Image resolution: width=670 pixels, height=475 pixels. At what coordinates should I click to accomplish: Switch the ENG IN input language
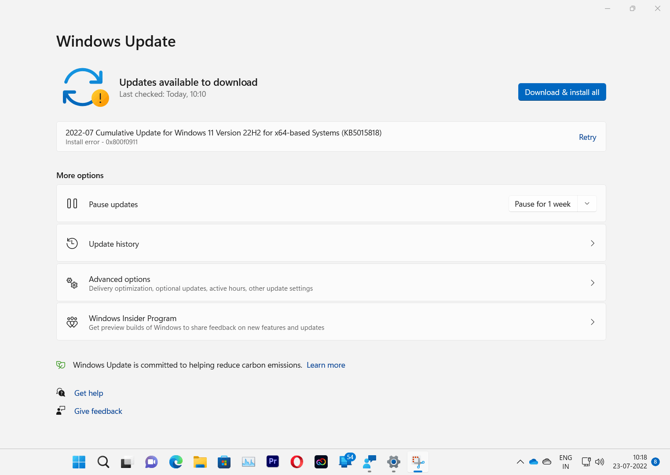coord(566,462)
